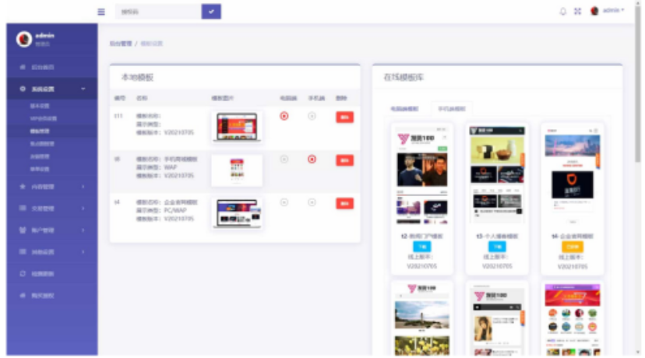The width and height of the screenshot is (645, 358).
Task: Click red delete button for template t11
Action: coord(344,117)
